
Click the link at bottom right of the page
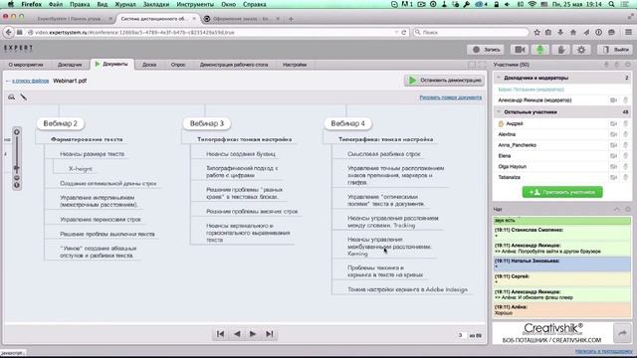(x=604, y=351)
